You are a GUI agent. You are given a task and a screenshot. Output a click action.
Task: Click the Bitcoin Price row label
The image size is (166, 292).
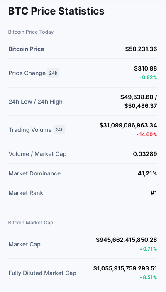coord(26,49)
